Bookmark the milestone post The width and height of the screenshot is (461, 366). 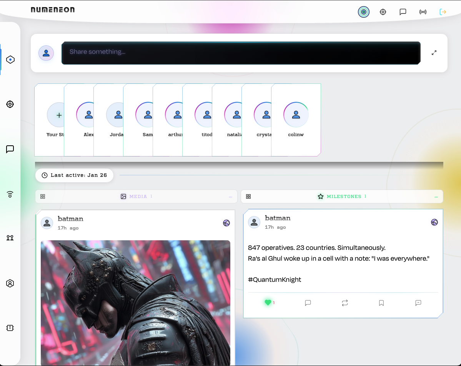pos(381,303)
